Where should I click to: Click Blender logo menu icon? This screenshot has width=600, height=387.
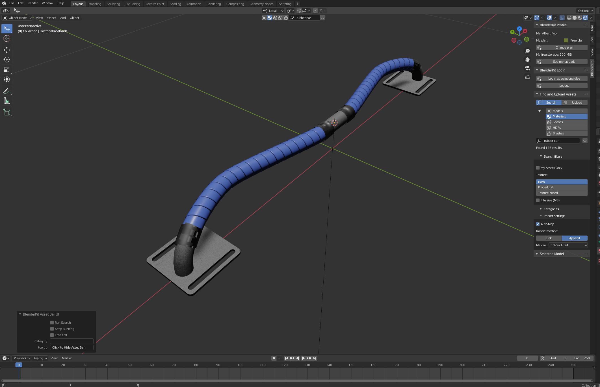pyautogui.click(x=4, y=3)
